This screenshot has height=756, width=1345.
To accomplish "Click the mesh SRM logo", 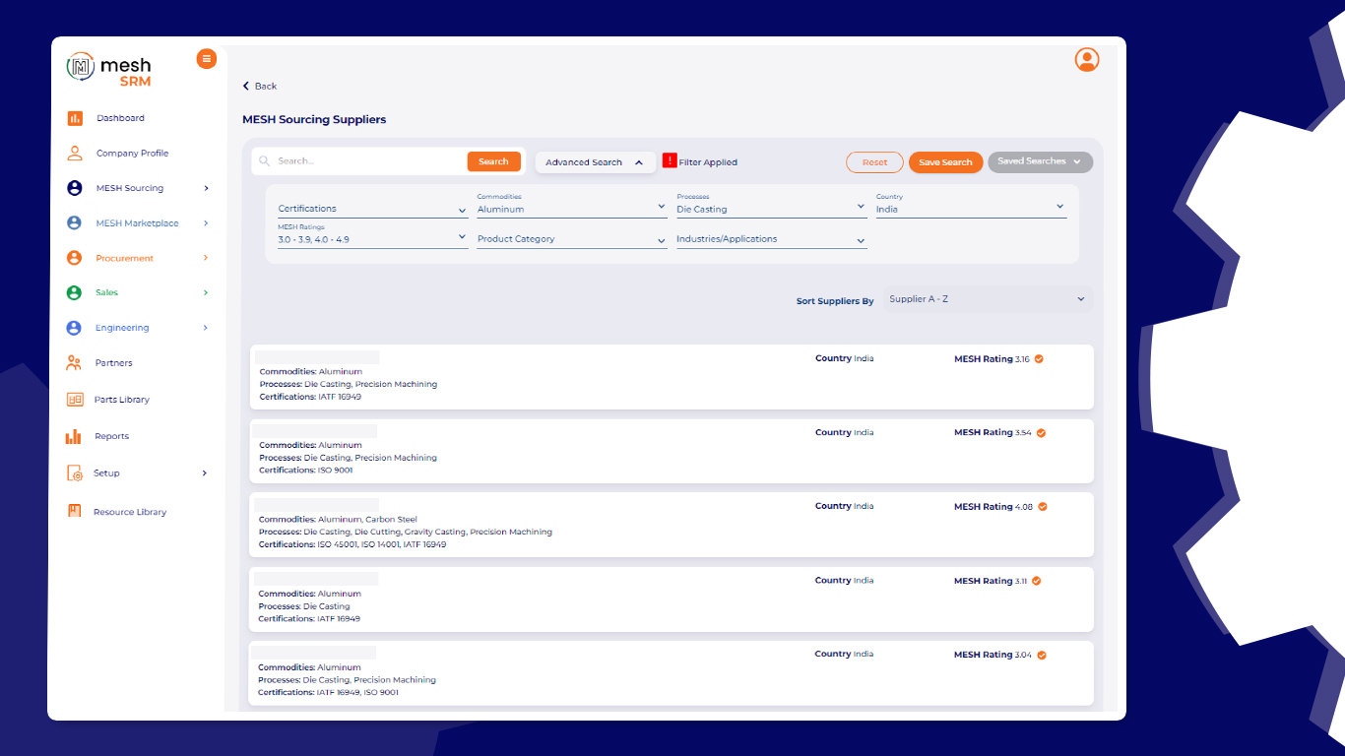I will coord(109,70).
